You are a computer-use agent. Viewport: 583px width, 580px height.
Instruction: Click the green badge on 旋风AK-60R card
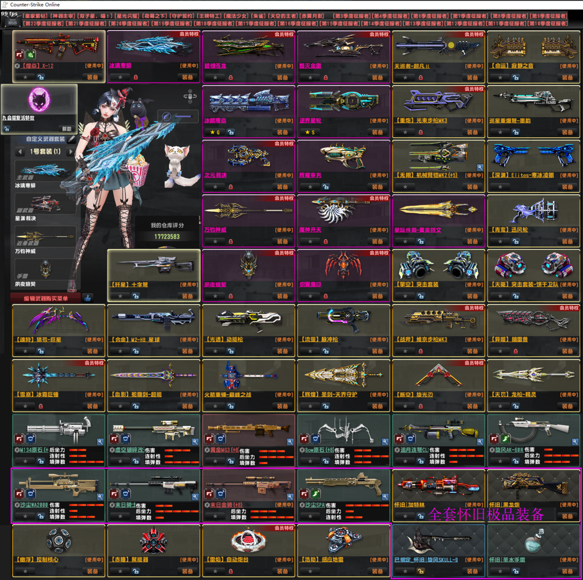(505, 439)
